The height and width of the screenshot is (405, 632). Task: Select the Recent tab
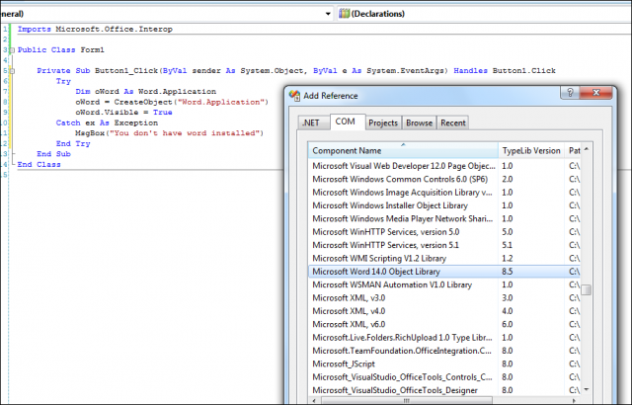453,122
